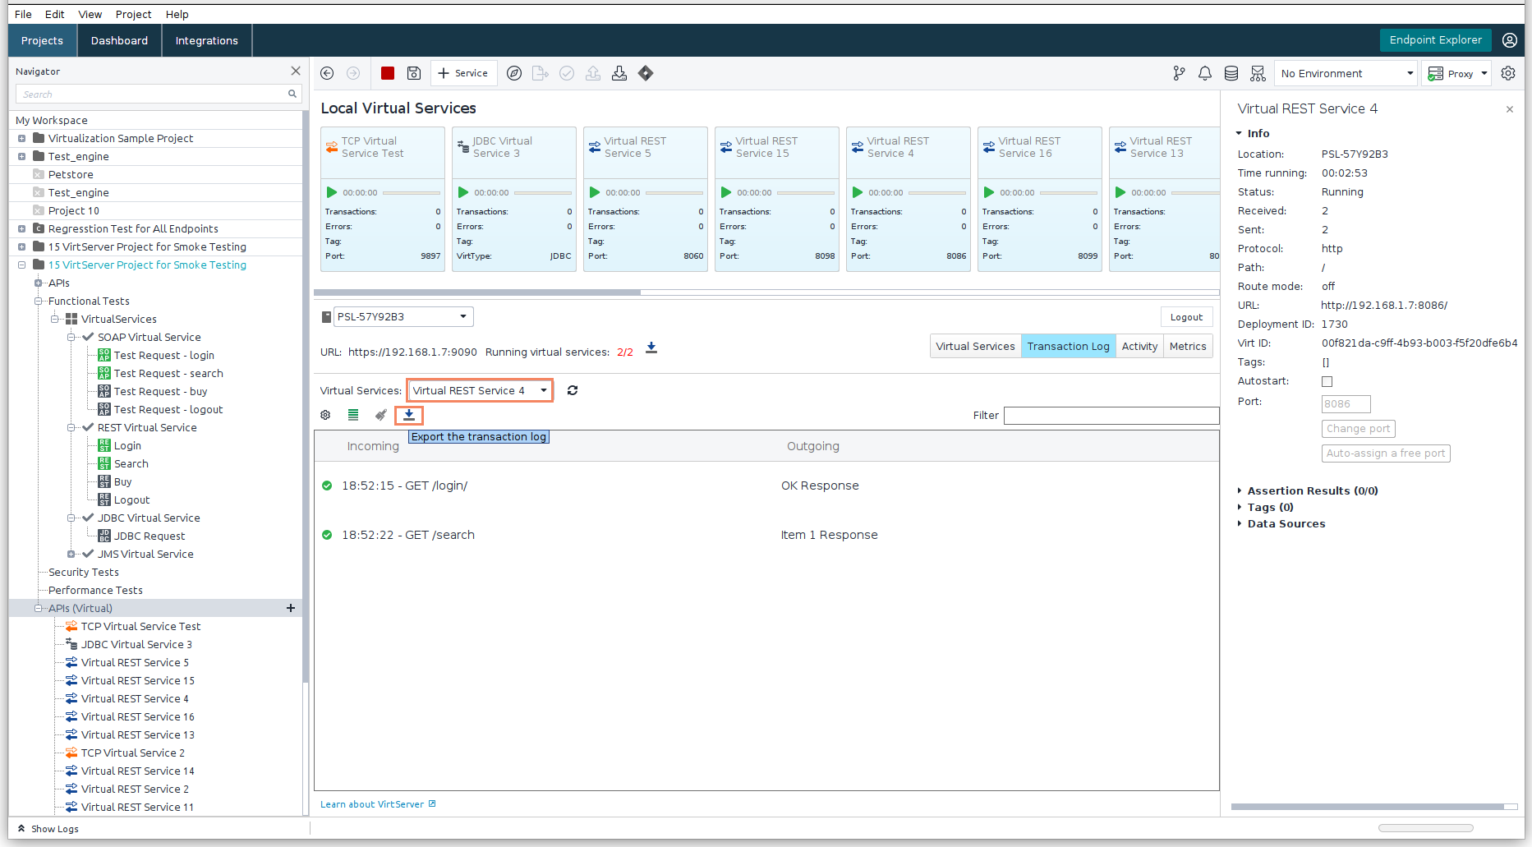
Task: Switch to the Metrics tab
Action: pos(1188,346)
